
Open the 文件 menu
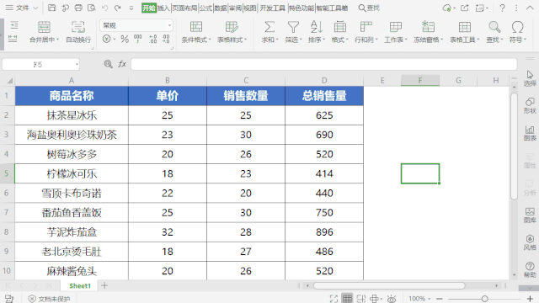pos(23,8)
